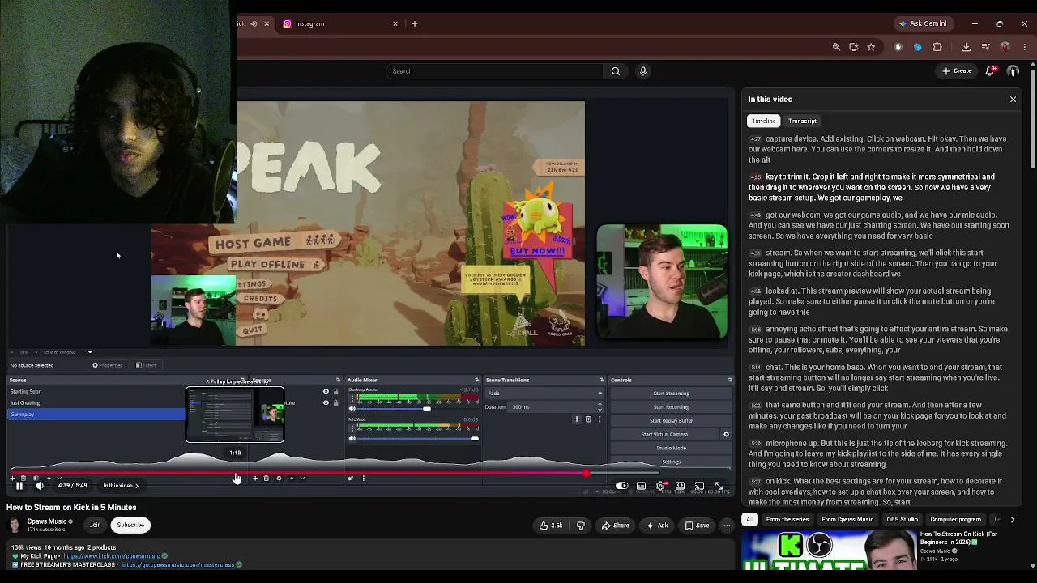Toggle visibility of the second OBS source
1037x583 pixels.
click(x=326, y=402)
